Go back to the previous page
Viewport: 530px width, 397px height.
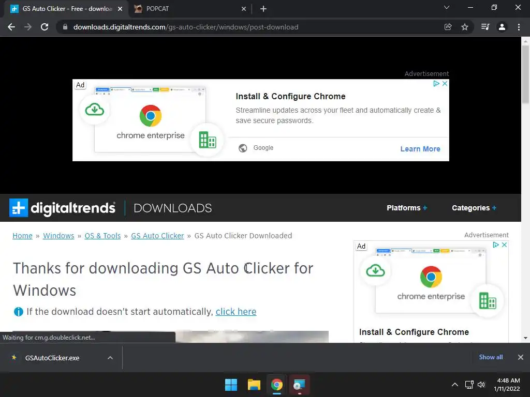pos(11,27)
